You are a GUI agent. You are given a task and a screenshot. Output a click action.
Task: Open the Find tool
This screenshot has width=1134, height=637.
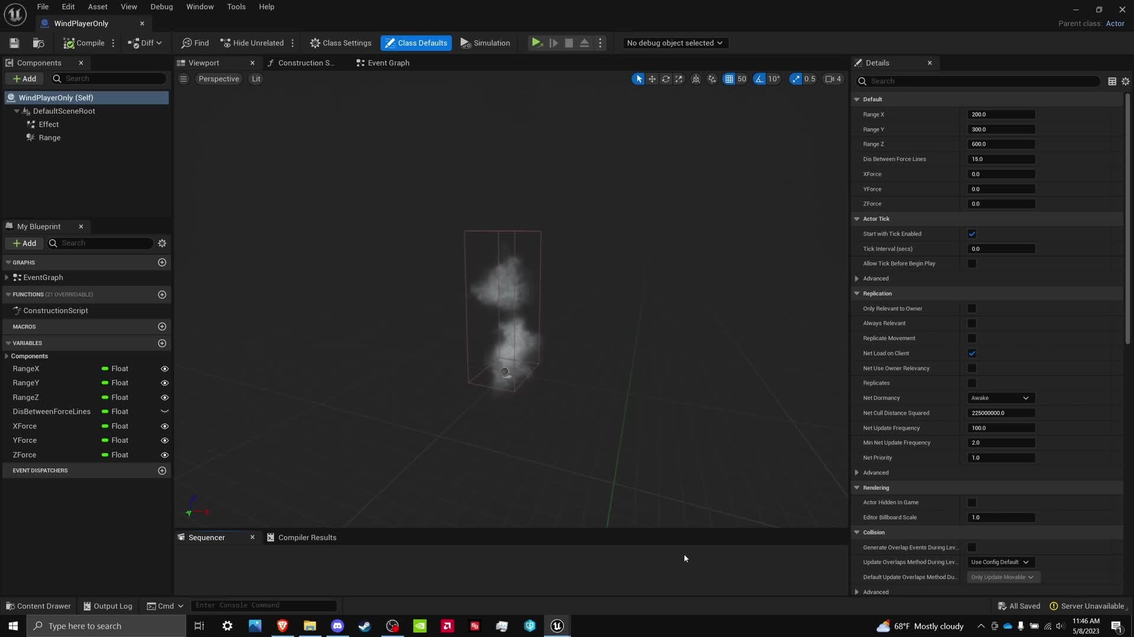[x=195, y=42]
